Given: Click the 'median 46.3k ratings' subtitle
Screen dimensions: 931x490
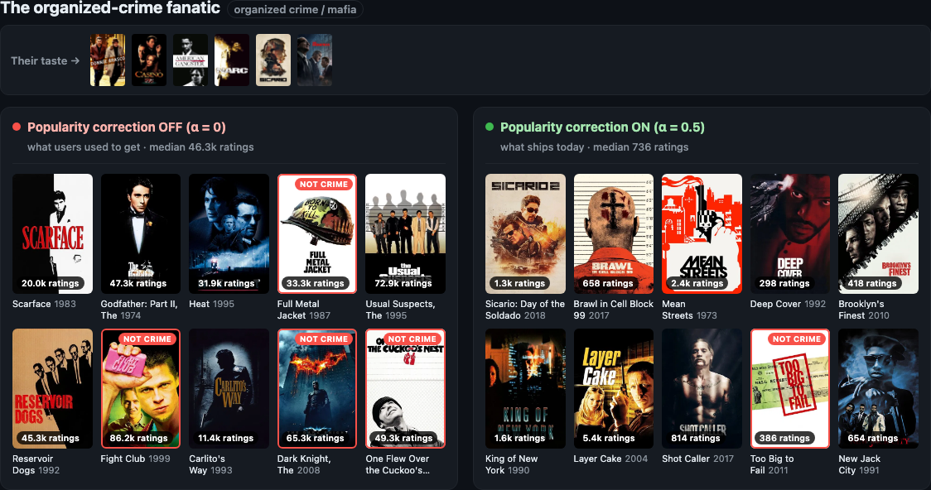Looking at the screenshot, I should (x=201, y=147).
